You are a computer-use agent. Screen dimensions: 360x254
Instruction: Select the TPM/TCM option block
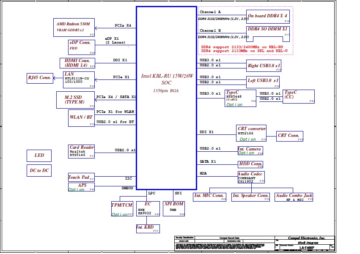[122, 209]
